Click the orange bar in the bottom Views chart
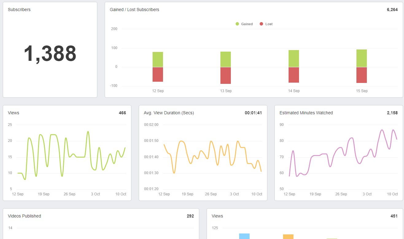 tap(288, 237)
